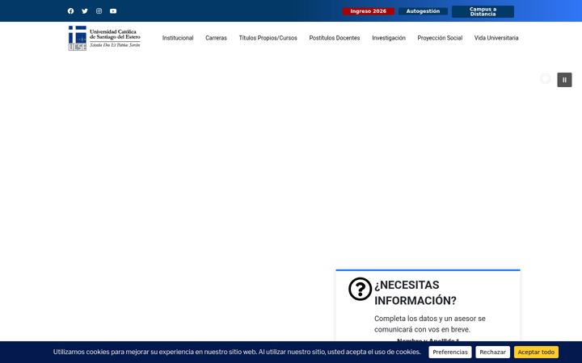Open the YouTube social icon
Viewport: 582px width, 363px height.
(x=113, y=11)
